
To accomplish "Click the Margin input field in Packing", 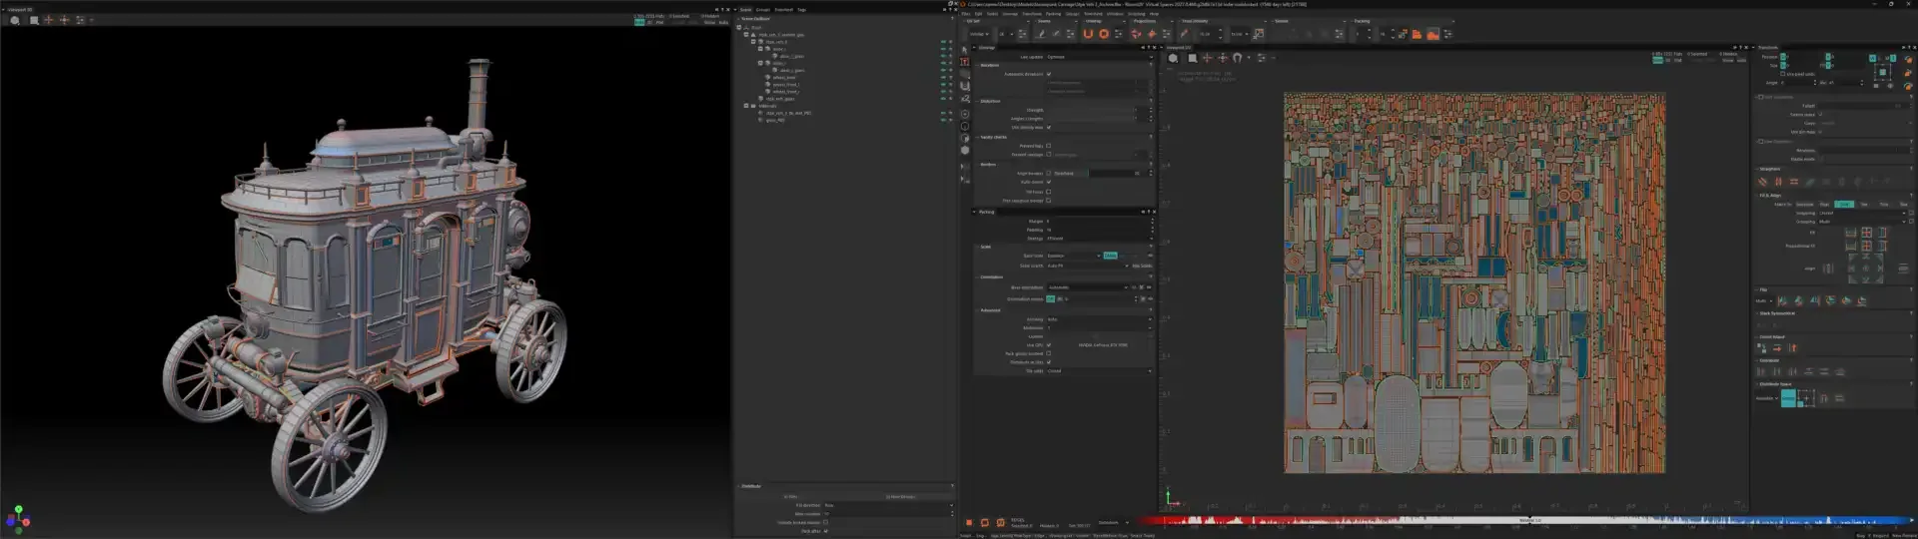I will coord(1097,221).
